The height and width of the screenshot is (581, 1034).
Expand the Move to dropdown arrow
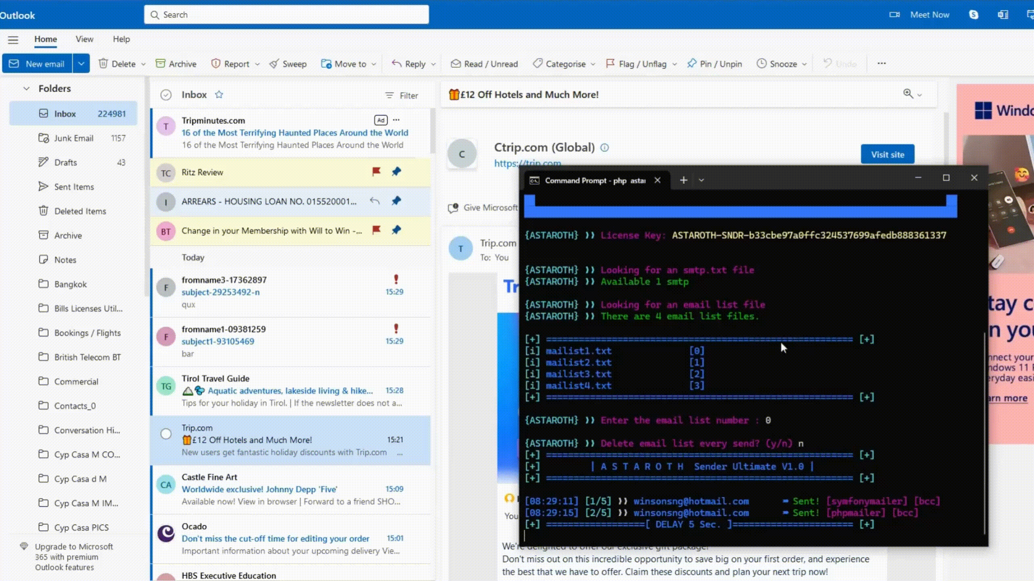(374, 64)
